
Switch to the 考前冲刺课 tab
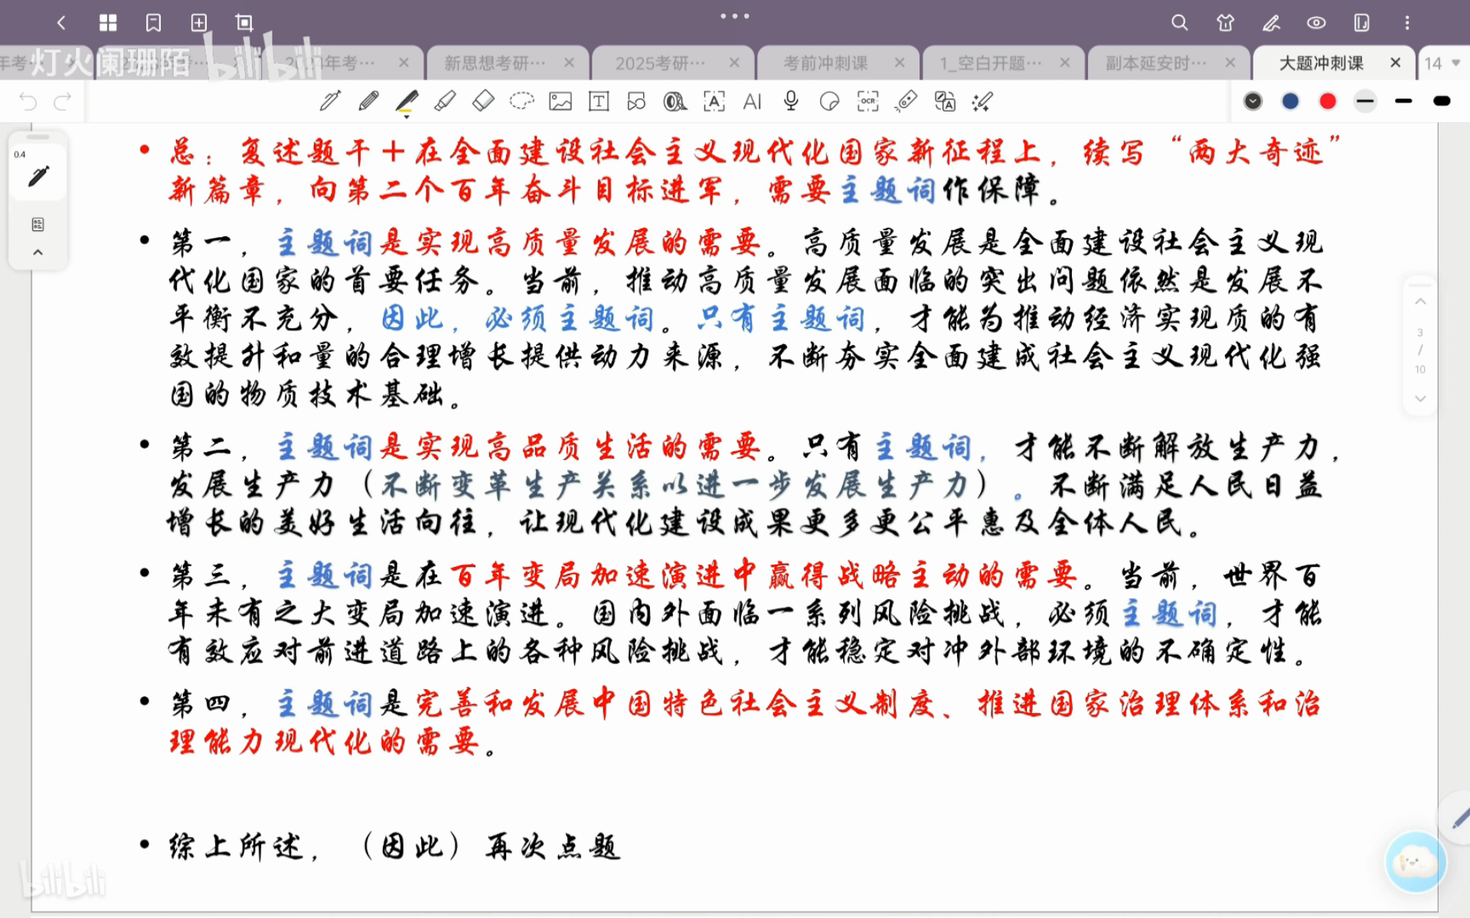(x=825, y=63)
